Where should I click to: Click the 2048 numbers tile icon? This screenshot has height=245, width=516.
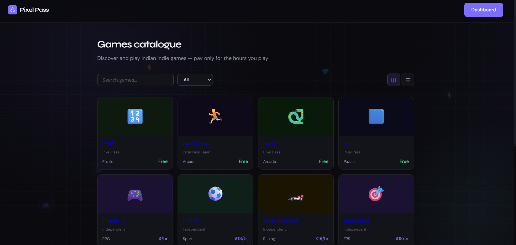pyautogui.click(x=135, y=117)
